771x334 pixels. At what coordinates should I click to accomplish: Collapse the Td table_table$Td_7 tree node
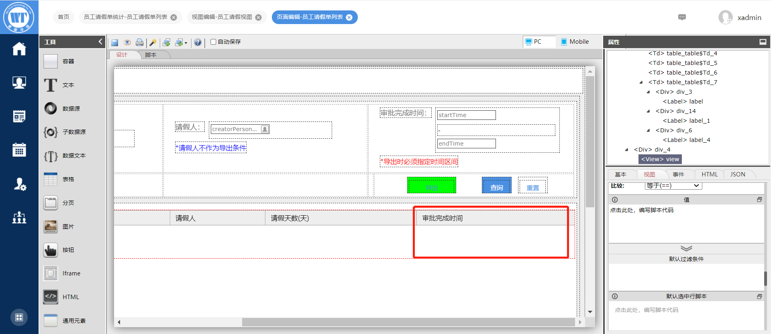[641, 82]
